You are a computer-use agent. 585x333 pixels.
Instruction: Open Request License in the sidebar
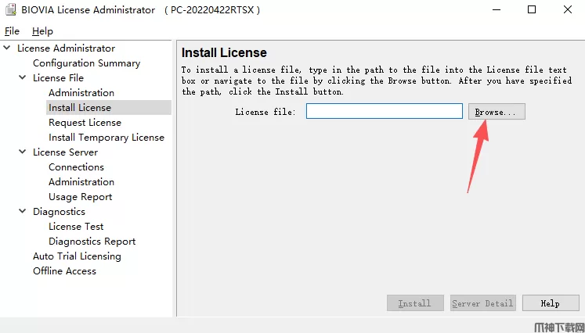85,123
